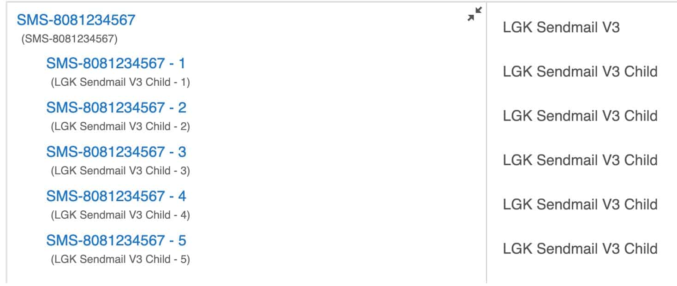Screen dimensions: 677x286
Task: Select the LGK Sendmail V3 Child - 4 subtitle
Action: click(120, 215)
